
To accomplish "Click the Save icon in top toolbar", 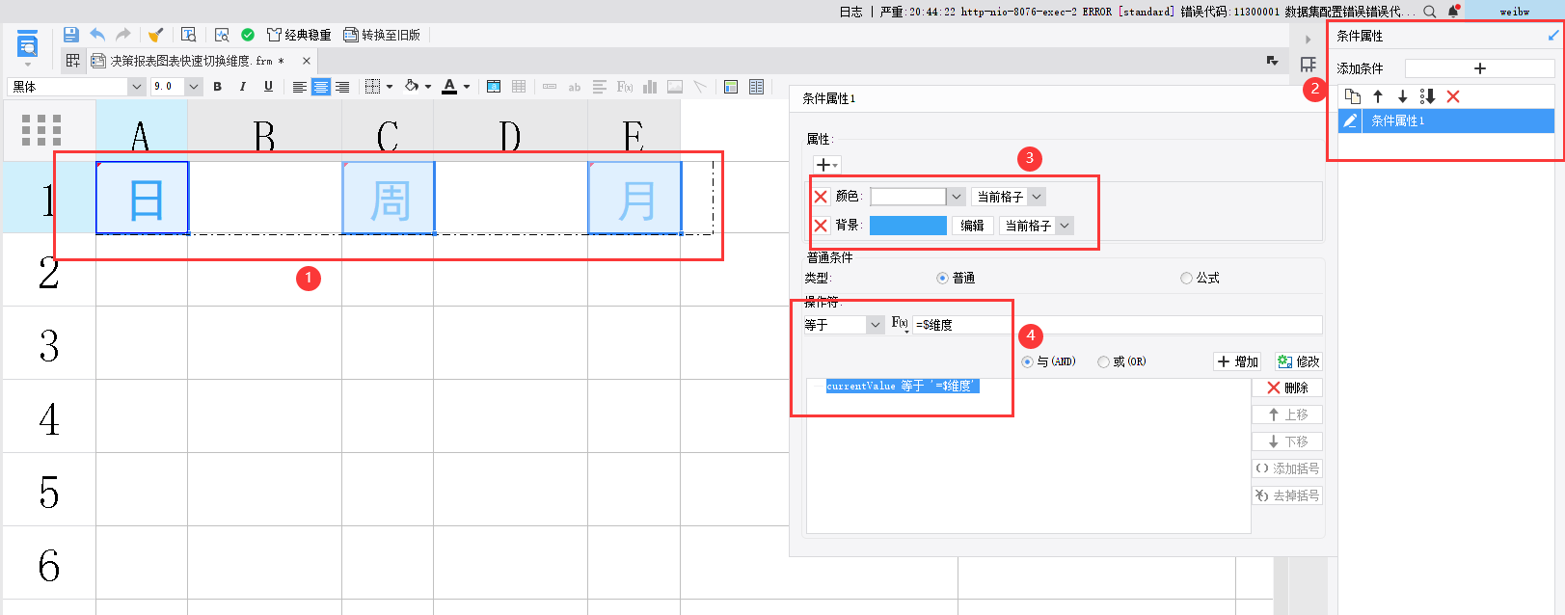I will [70, 35].
